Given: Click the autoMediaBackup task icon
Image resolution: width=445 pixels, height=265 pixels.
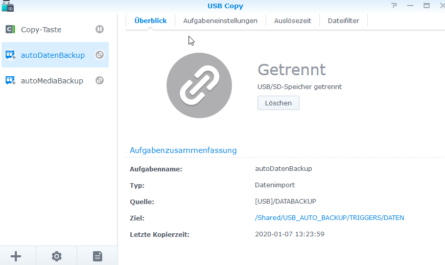Looking at the screenshot, I should (x=10, y=80).
